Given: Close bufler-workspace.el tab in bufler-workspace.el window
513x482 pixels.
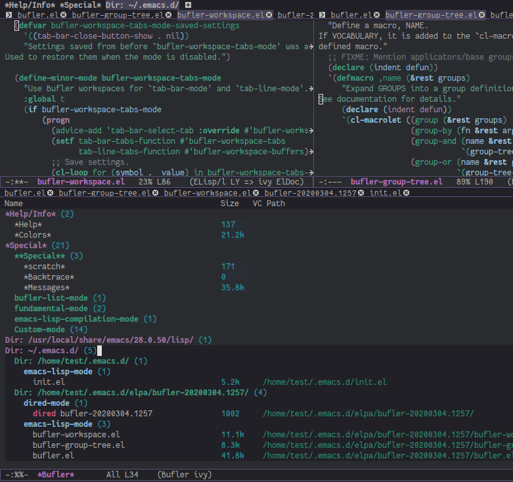Looking at the screenshot, I should point(269,15).
